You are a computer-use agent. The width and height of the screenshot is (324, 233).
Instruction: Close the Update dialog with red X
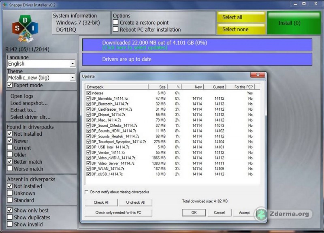coord(258,75)
